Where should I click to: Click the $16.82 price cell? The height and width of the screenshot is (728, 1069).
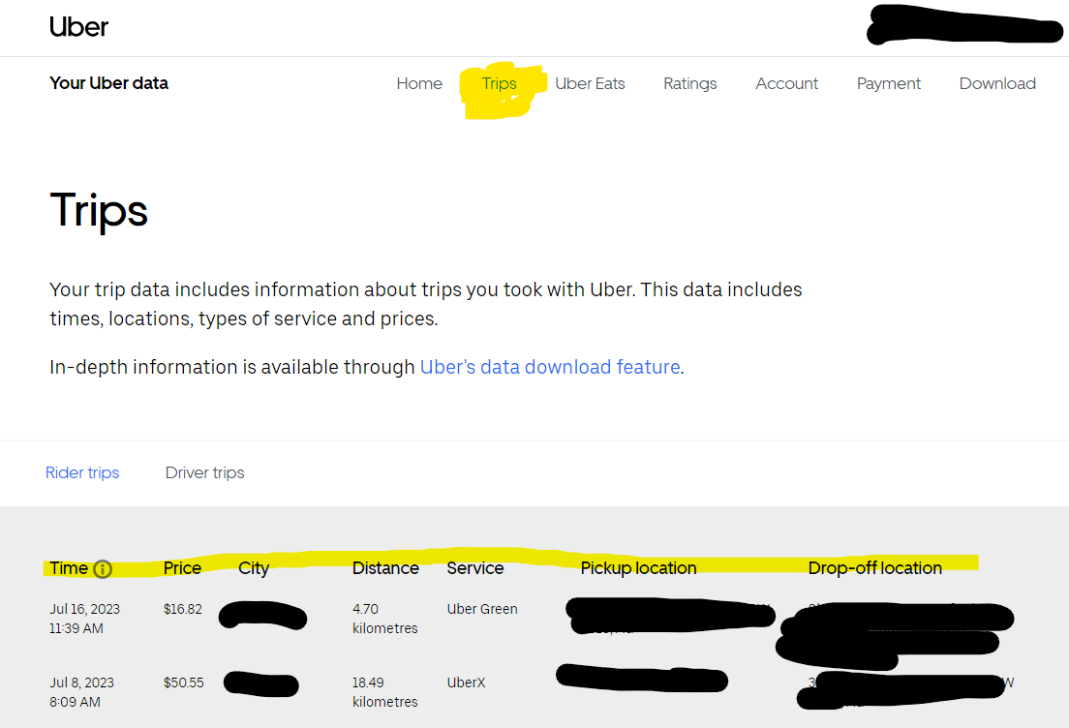[183, 609]
